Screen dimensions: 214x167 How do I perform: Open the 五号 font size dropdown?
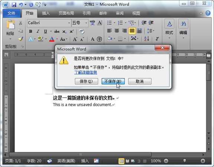pos(86,23)
